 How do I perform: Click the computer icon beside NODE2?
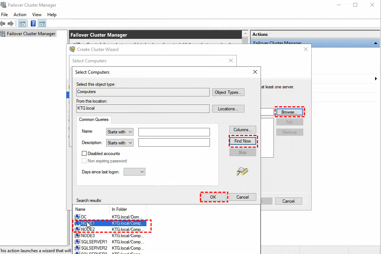point(77,229)
